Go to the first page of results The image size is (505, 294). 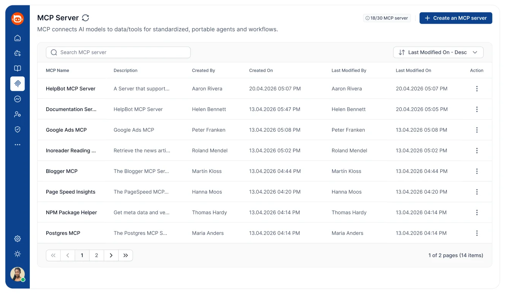pyautogui.click(x=53, y=255)
